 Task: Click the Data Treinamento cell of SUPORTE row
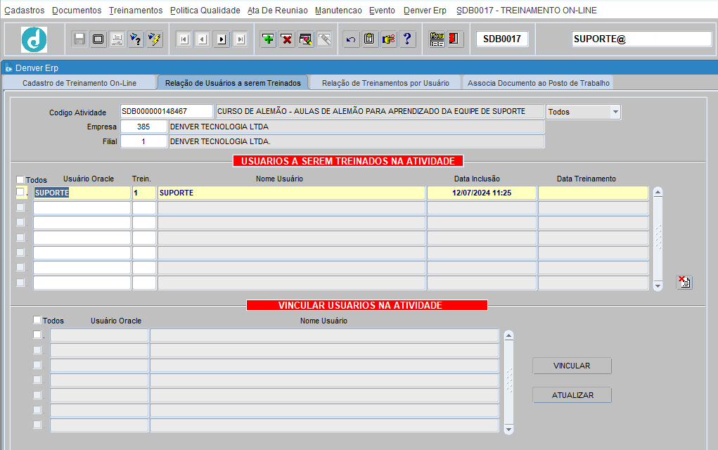(x=594, y=193)
